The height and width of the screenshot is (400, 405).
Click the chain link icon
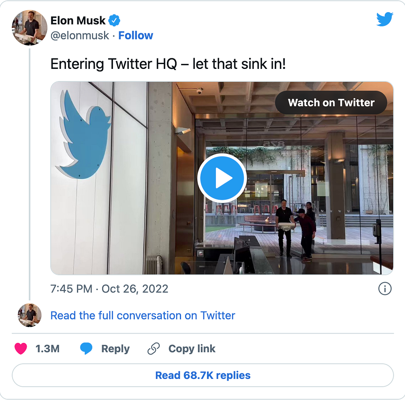pyautogui.click(x=153, y=349)
